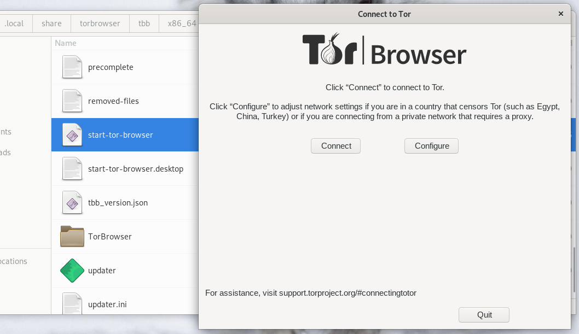Navigate to x86_64 path segment
The image size is (579, 334).
[179, 24]
